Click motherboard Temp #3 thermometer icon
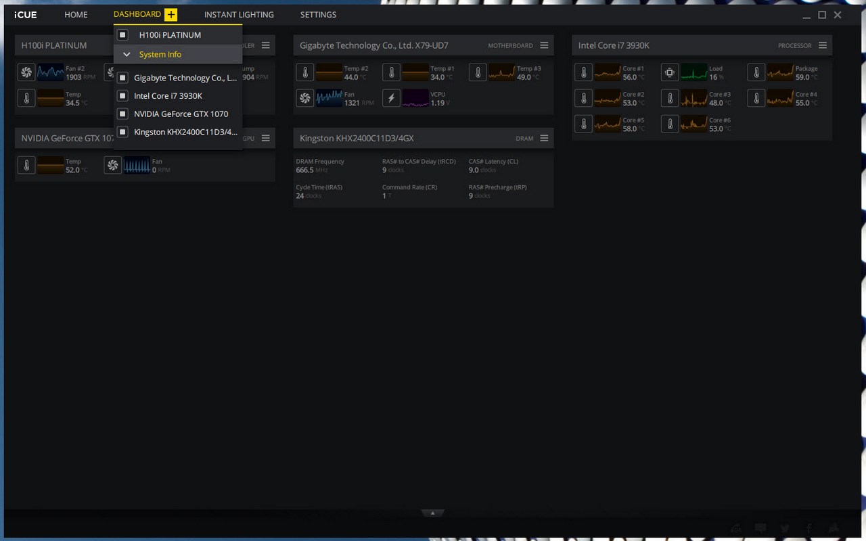The image size is (866, 541). click(x=478, y=72)
